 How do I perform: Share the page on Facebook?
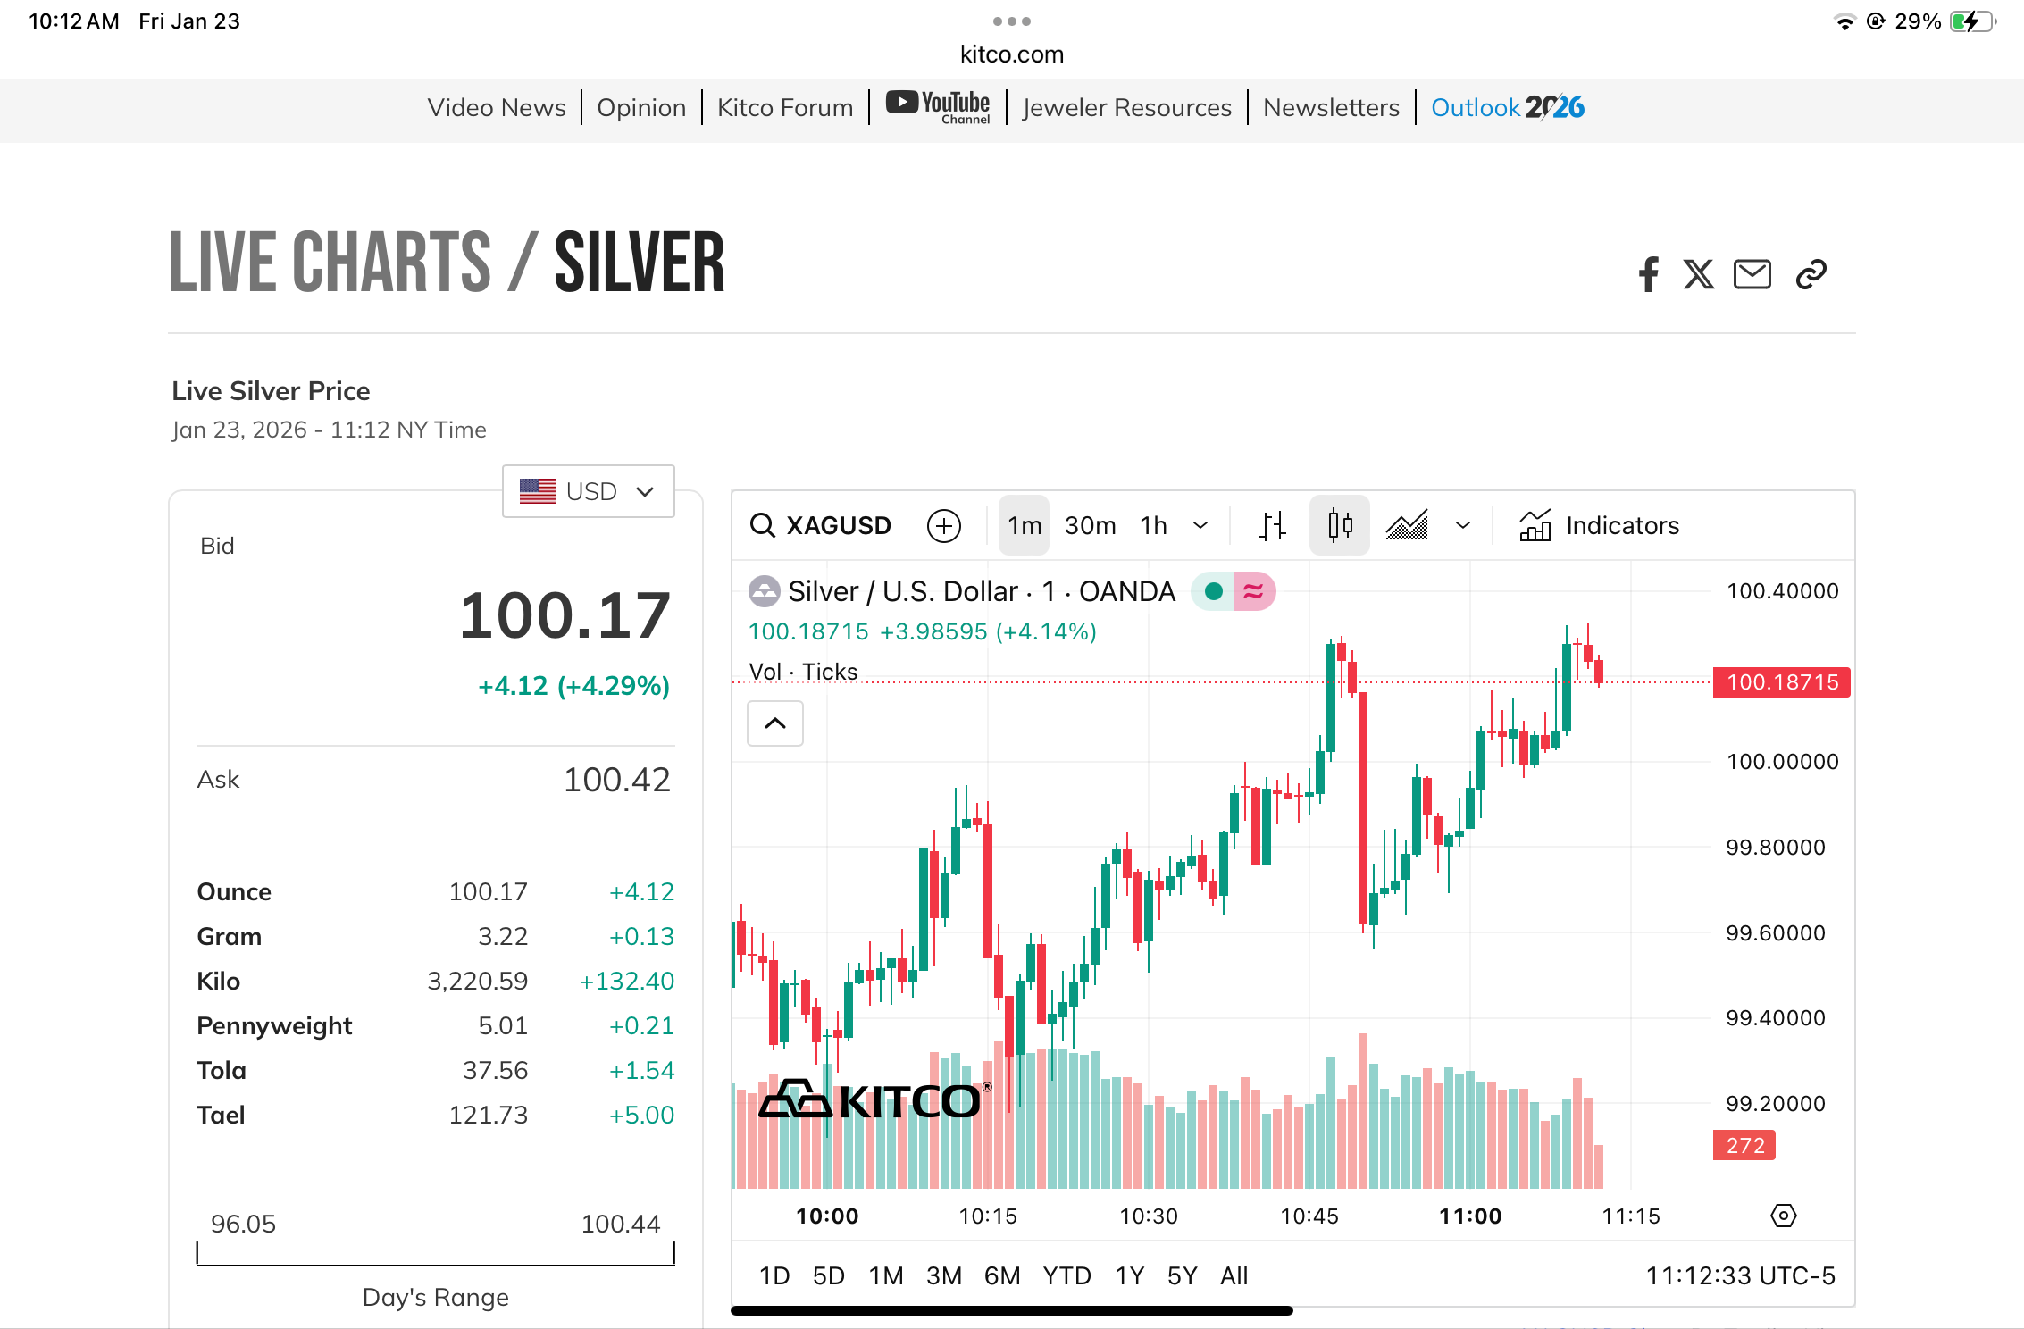point(1649,274)
